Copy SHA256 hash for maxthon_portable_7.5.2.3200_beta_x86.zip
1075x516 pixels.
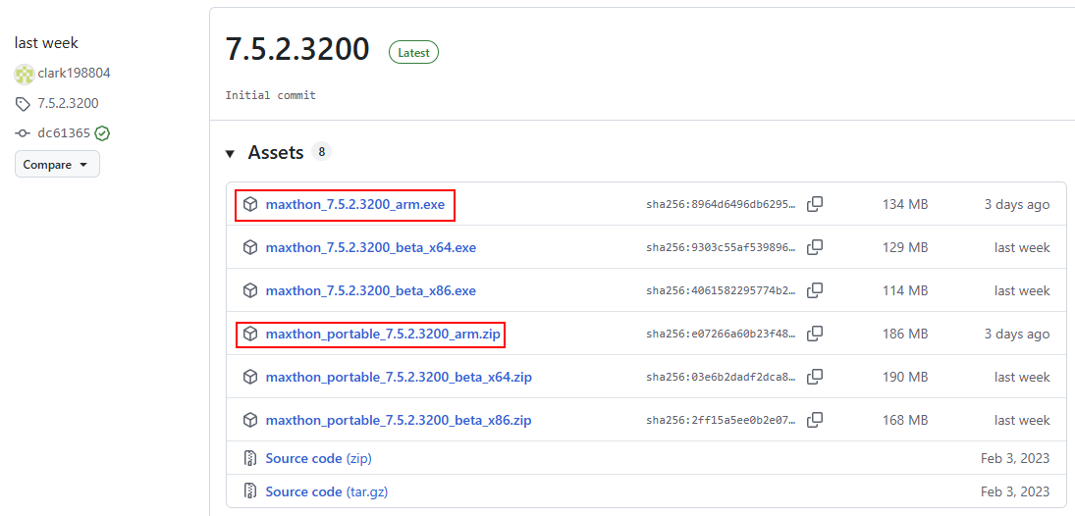(x=815, y=420)
